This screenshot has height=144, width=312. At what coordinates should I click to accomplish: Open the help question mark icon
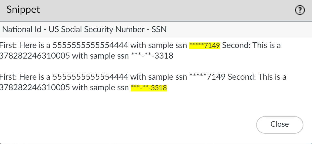(299, 10)
